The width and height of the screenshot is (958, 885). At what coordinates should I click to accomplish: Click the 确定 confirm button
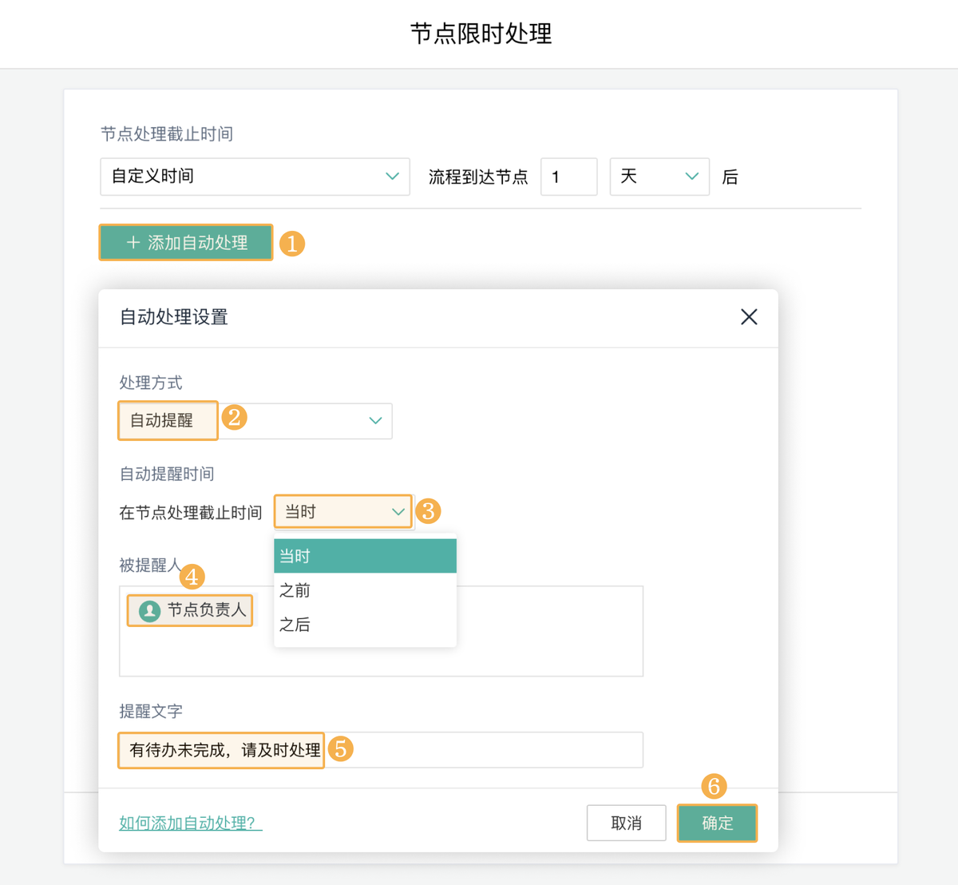click(717, 823)
